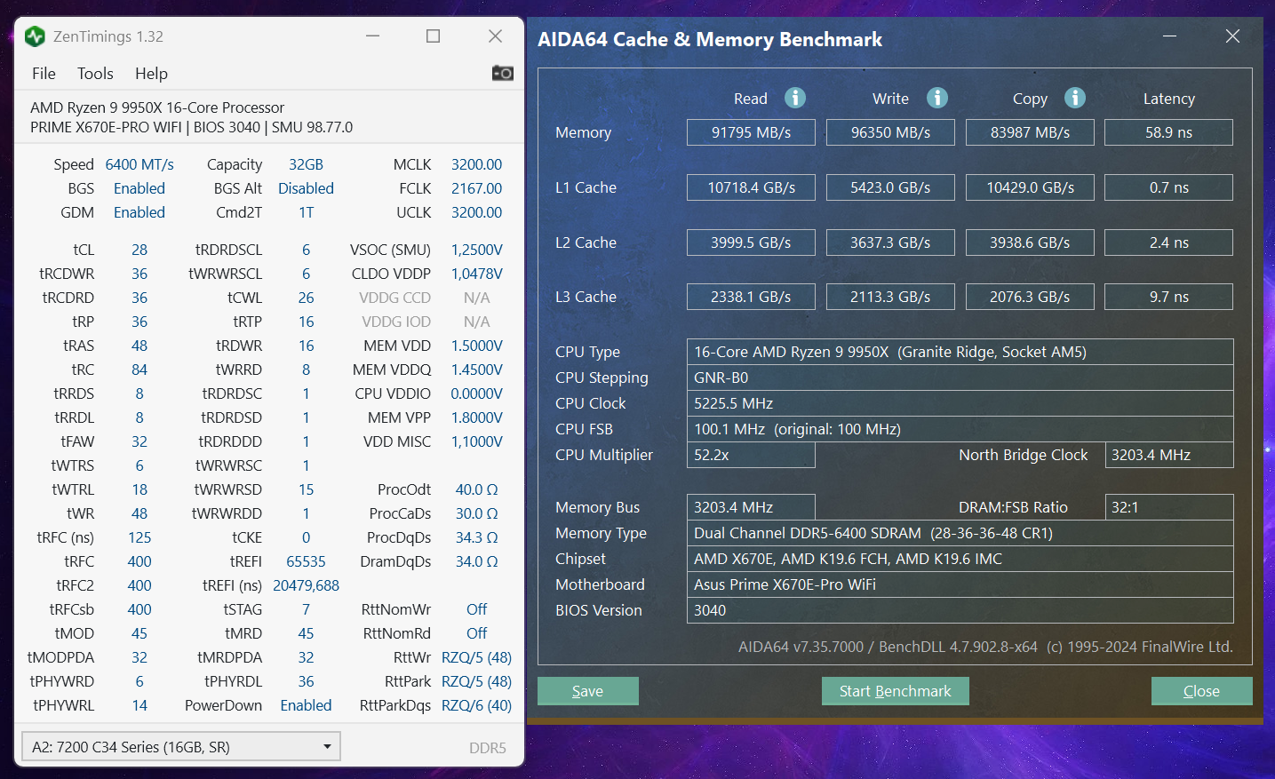Viewport: 1275px width, 779px height.
Task: Click the L1 Cache read value 10718.4 GB/s
Action: (x=751, y=187)
